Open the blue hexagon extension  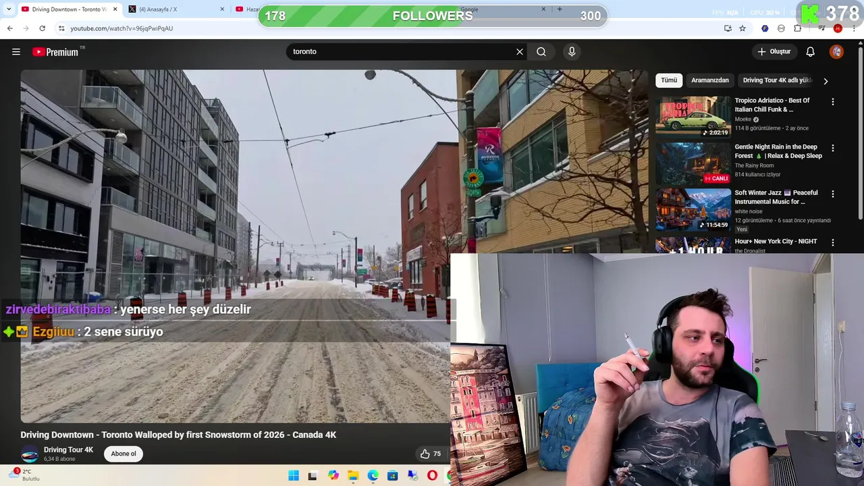pyautogui.click(x=765, y=28)
